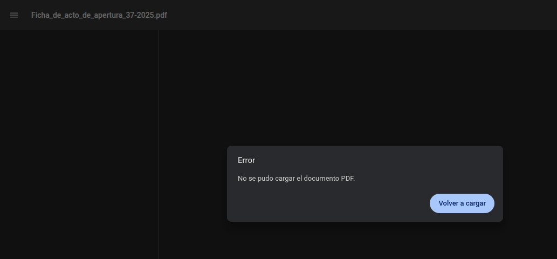Open the three-line menu in the toolbar
This screenshot has width=557, height=259.
14,15
